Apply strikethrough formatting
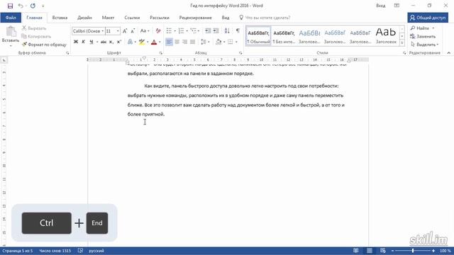Viewport: 454px width, 255px height. [x=104, y=42]
